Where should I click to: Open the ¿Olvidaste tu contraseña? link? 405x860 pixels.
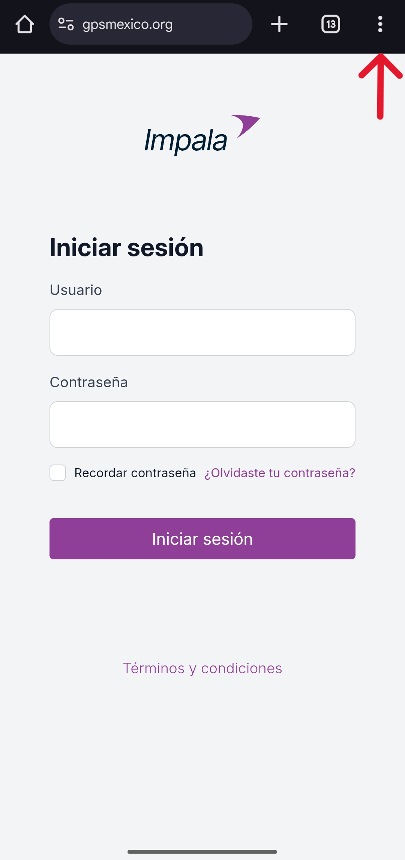[x=280, y=473]
